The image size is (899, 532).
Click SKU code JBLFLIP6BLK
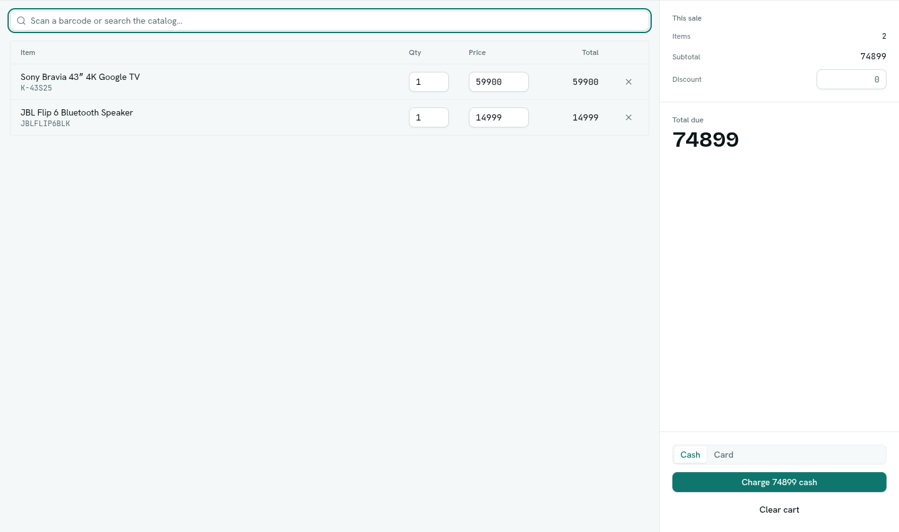click(45, 124)
